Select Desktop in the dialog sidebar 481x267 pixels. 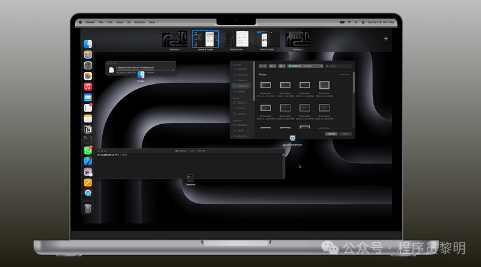coord(242,86)
